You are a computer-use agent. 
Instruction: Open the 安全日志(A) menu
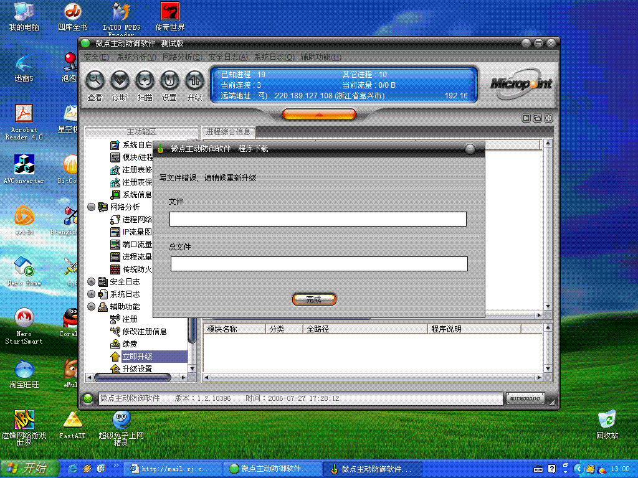pos(228,57)
